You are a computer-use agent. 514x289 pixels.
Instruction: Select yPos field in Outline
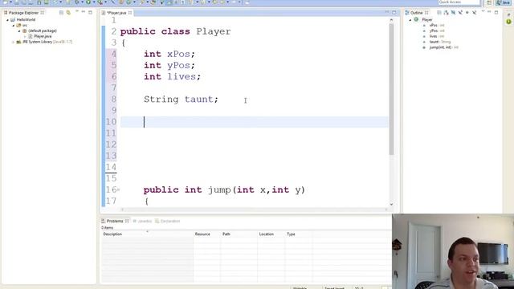pos(437,31)
